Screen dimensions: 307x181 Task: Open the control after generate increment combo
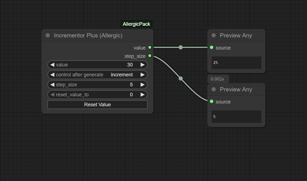tap(98, 75)
